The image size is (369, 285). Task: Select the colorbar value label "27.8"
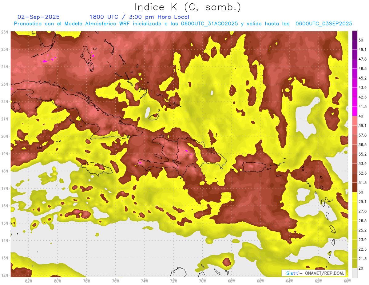coord(363,211)
